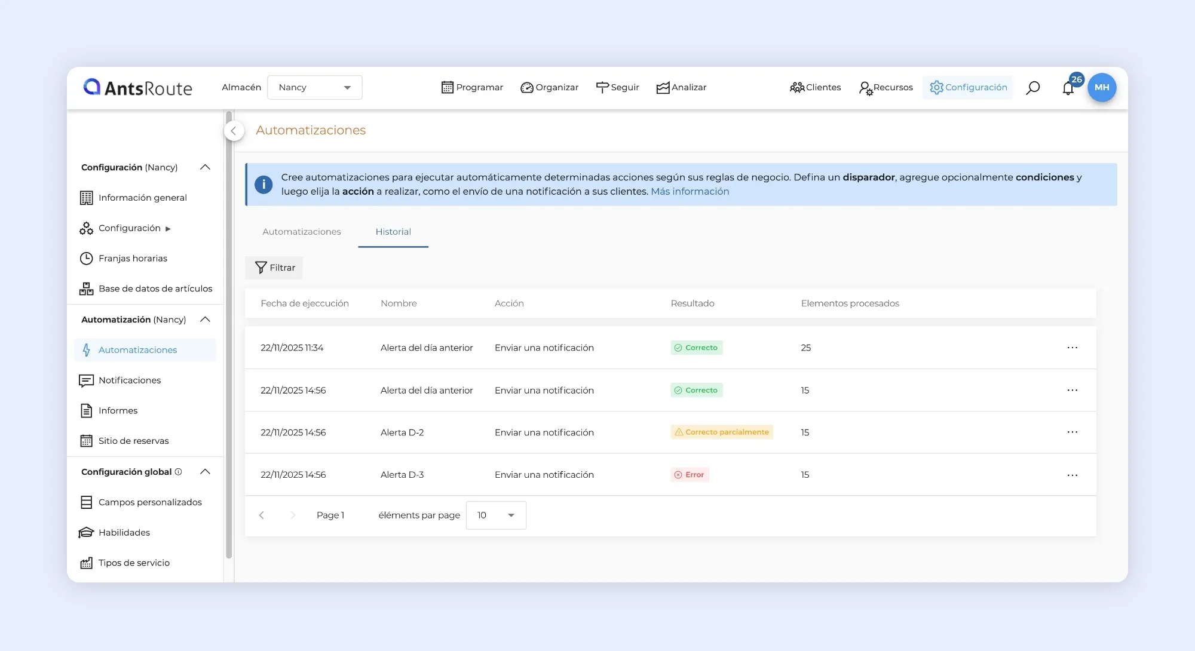Click the Correcto parcialmente status badge
Screen dimensions: 1195x651
point(722,432)
